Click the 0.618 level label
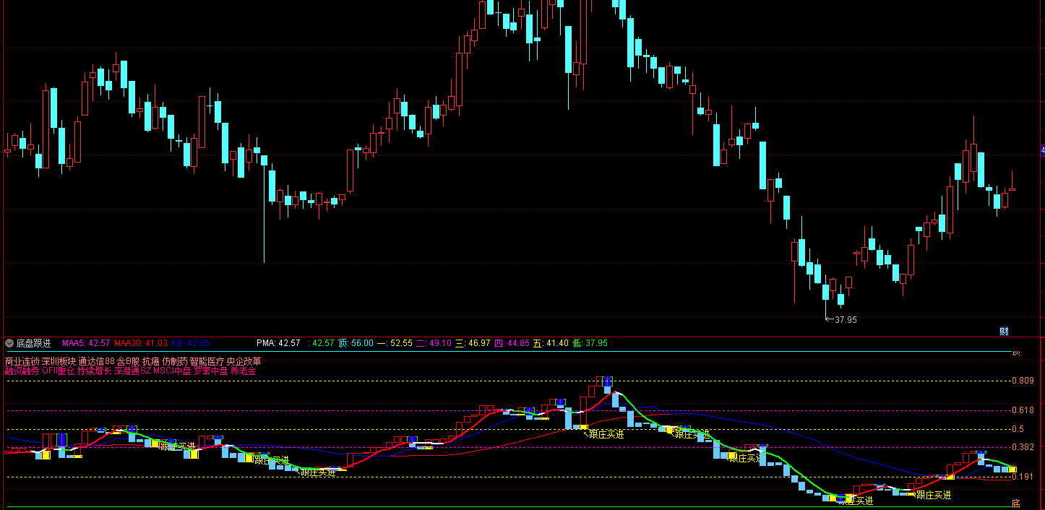Image resolution: width=1045 pixels, height=510 pixels. (1023, 410)
